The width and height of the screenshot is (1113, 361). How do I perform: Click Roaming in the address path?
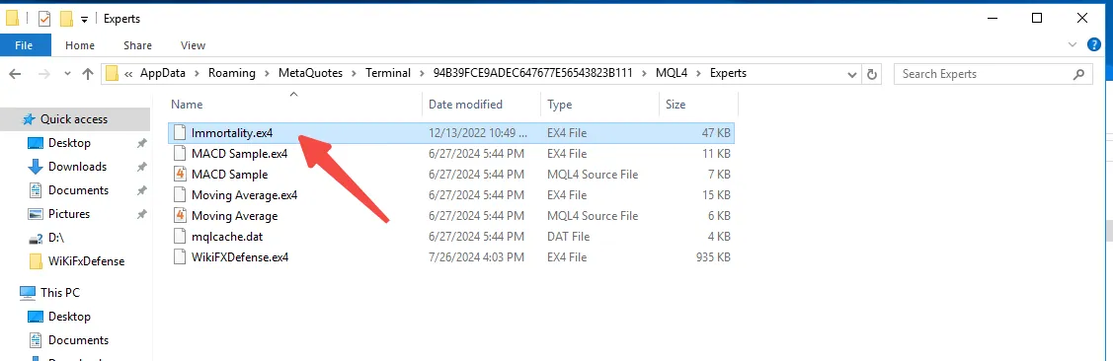tap(232, 73)
